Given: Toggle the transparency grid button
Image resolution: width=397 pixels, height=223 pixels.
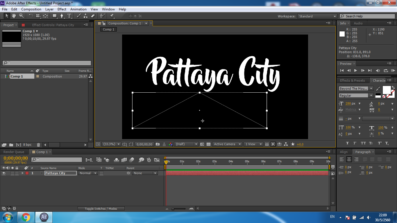Looking at the screenshot, I should [208, 144].
